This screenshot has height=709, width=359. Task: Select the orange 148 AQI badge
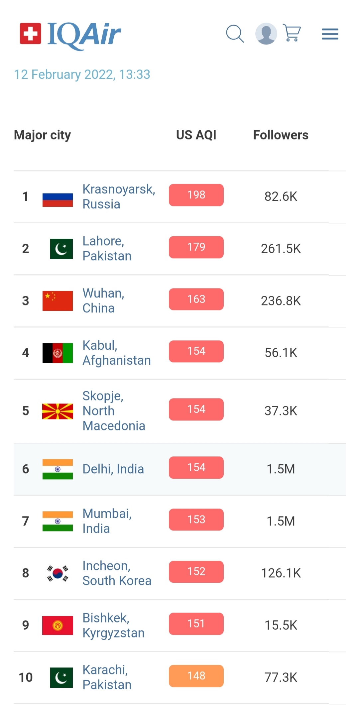point(196,676)
